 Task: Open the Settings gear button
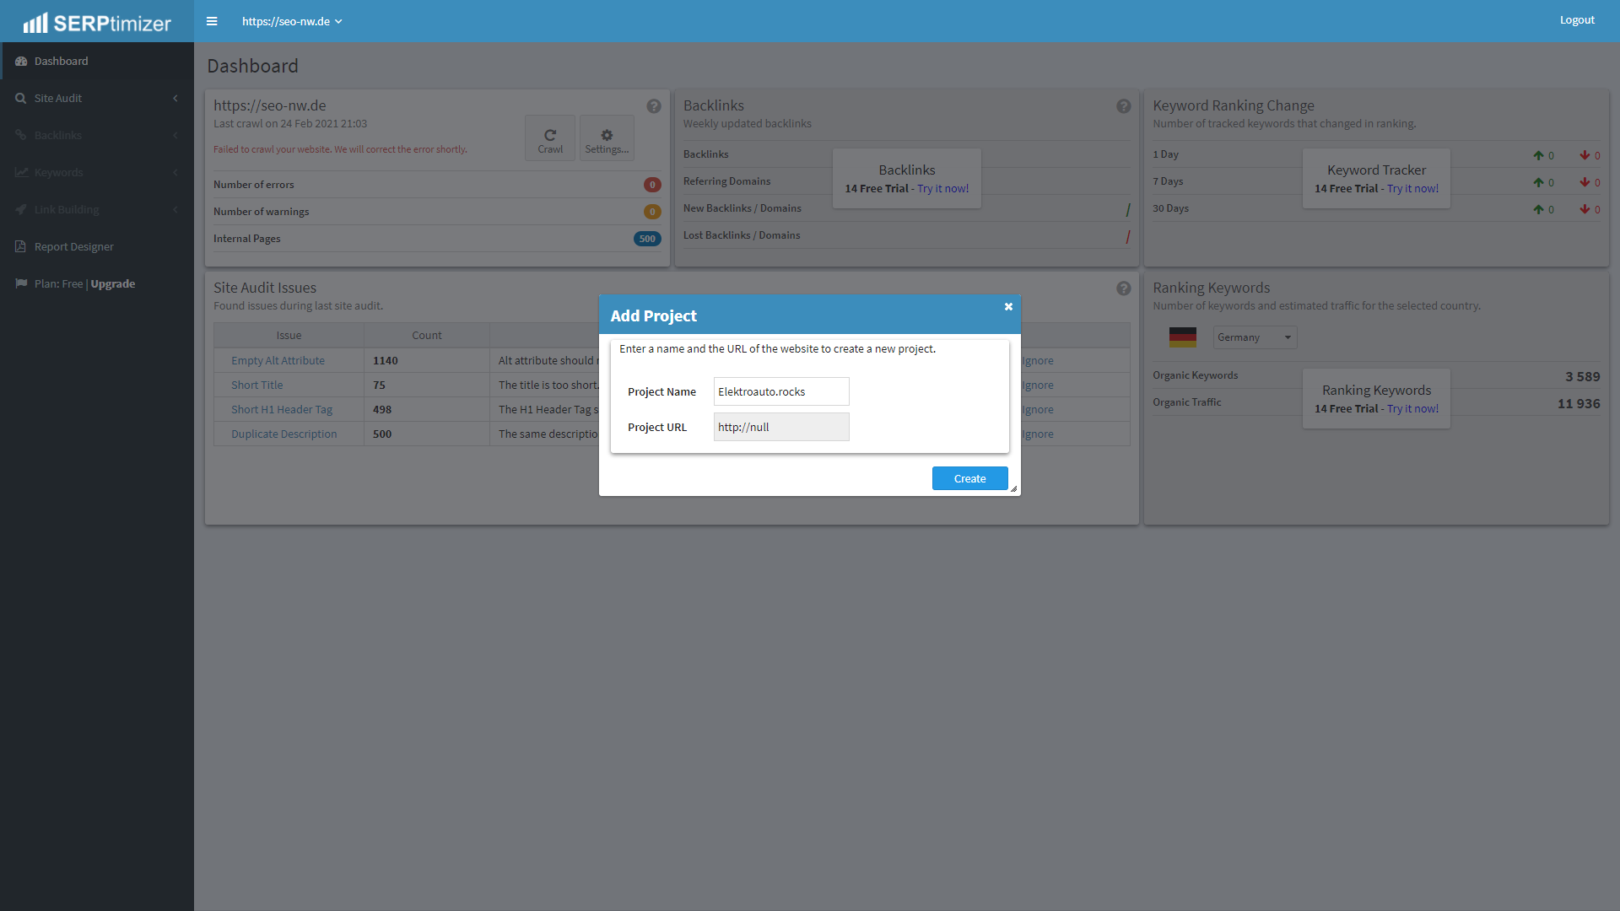607,137
